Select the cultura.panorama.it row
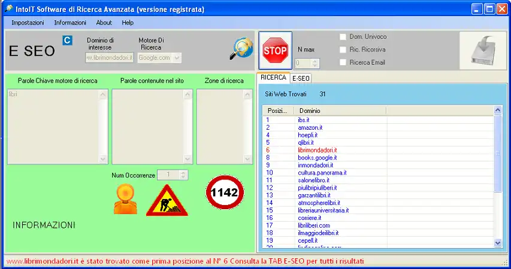 378,173
